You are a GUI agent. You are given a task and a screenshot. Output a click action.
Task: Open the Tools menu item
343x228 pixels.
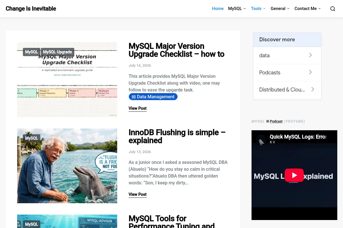click(256, 9)
